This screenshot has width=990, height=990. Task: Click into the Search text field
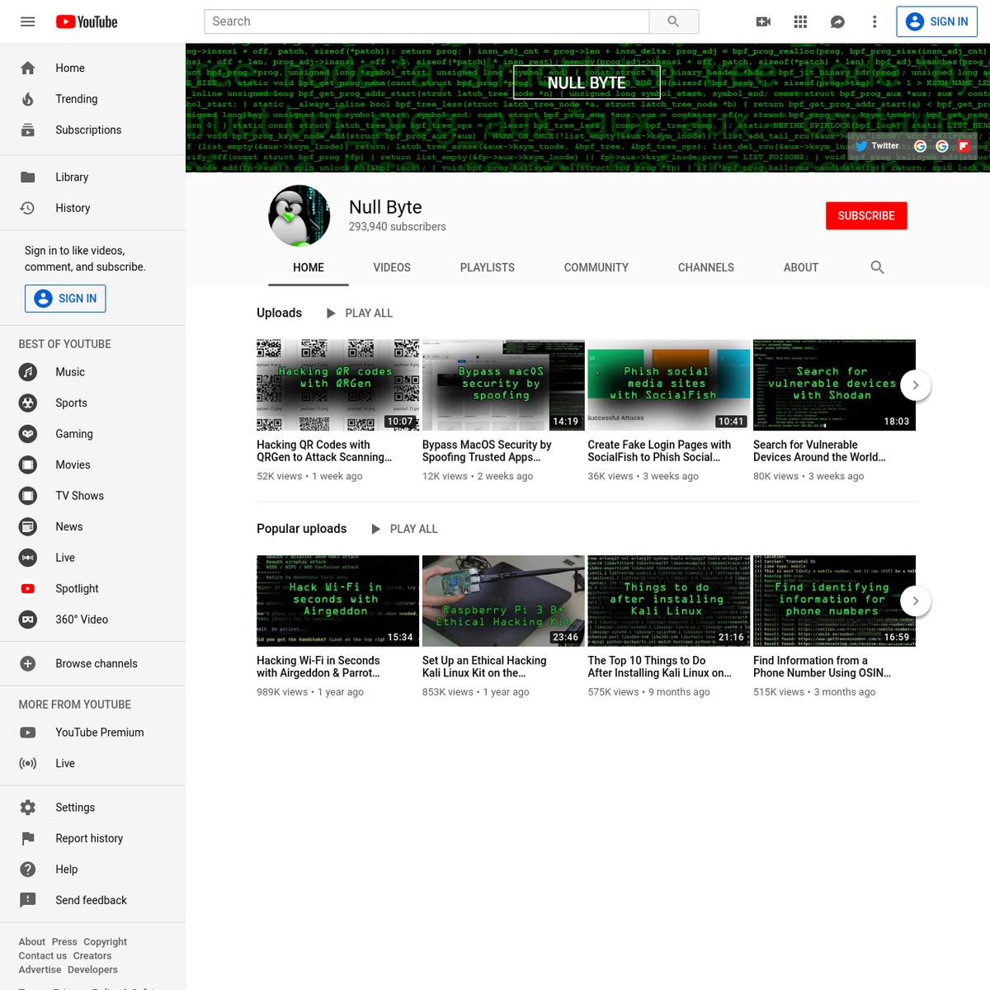point(427,21)
